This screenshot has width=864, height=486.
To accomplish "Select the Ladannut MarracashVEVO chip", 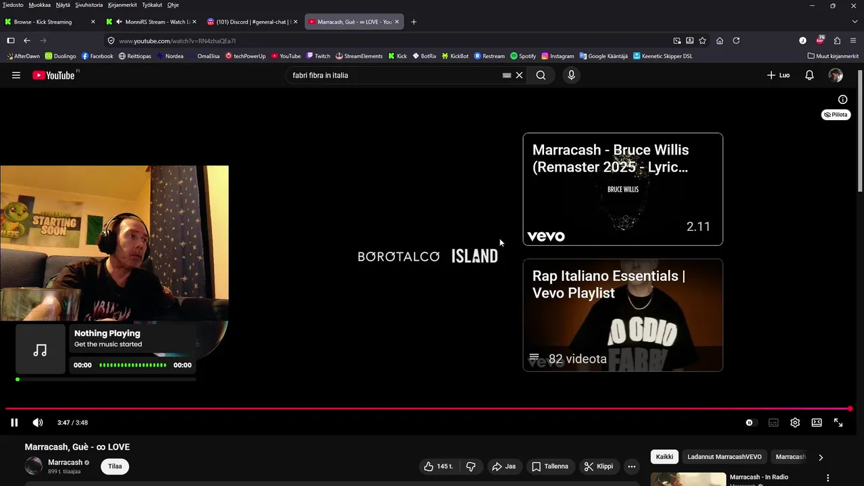I will (x=724, y=457).
